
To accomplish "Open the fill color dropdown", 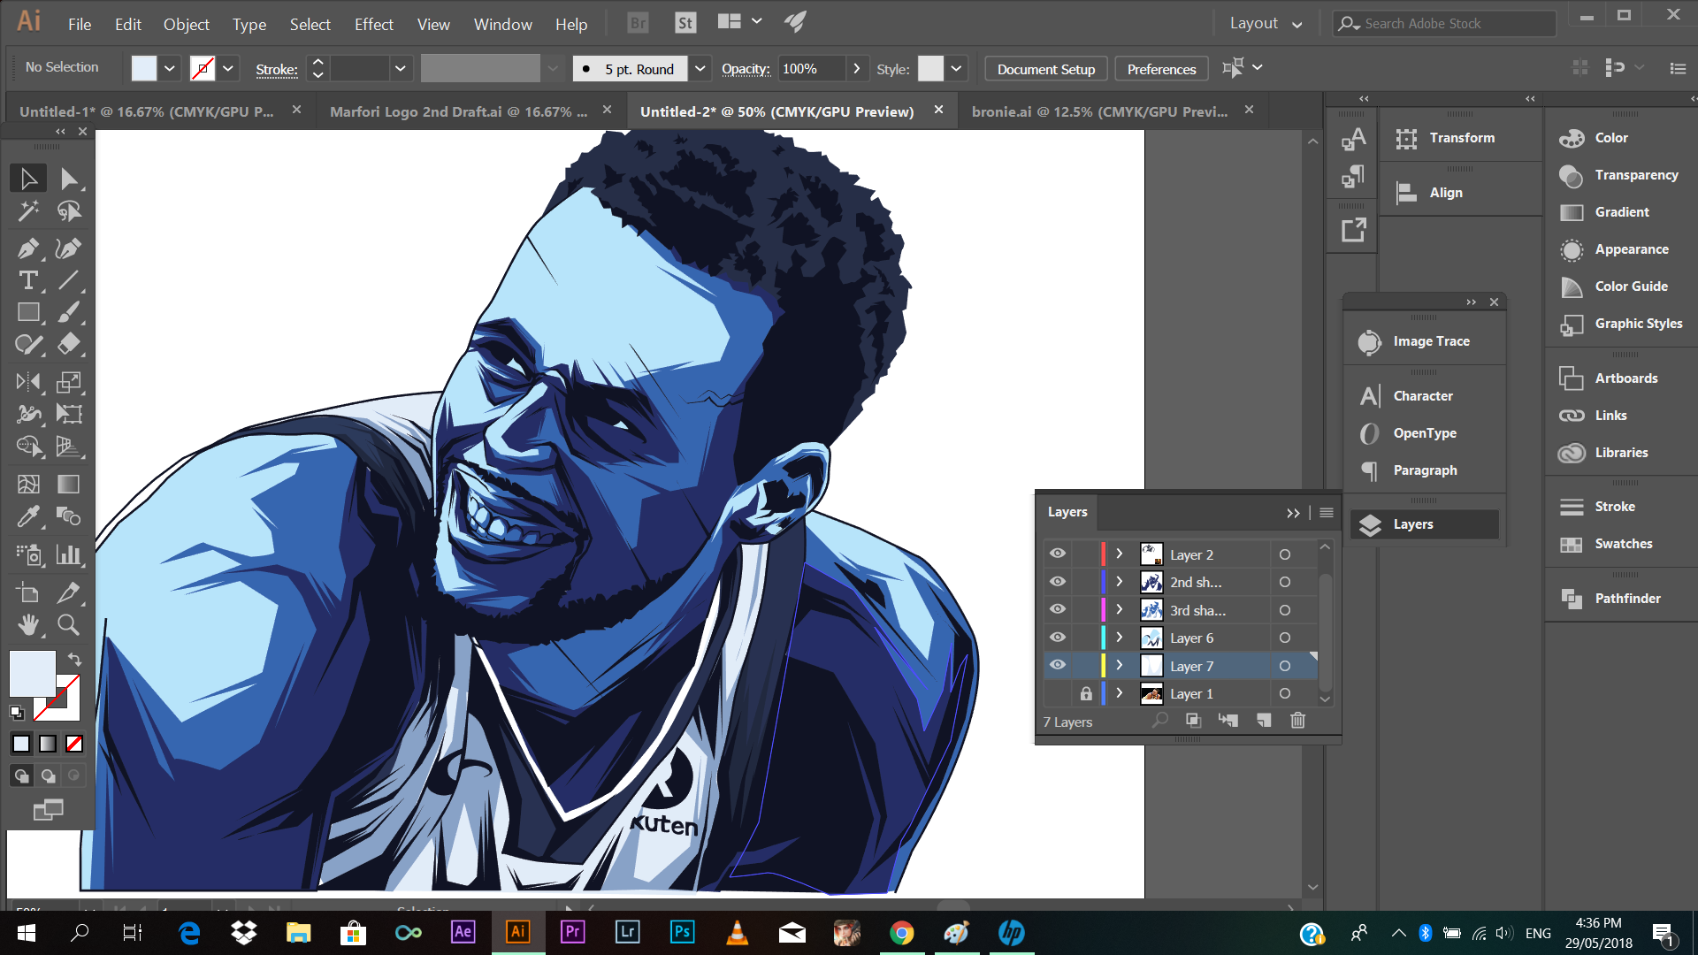I will point(170,68).
